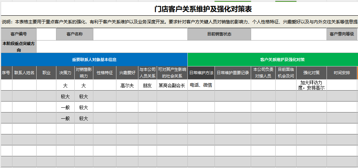Click the cell reading 电话、微信
358x168 pixels.
[x=201, y=85]
